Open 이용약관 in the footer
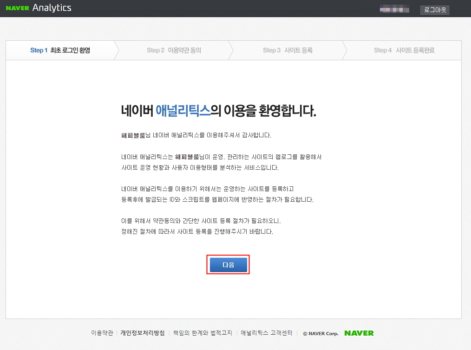The height and width of the screenshot is (350, 471). coord(101,333)
